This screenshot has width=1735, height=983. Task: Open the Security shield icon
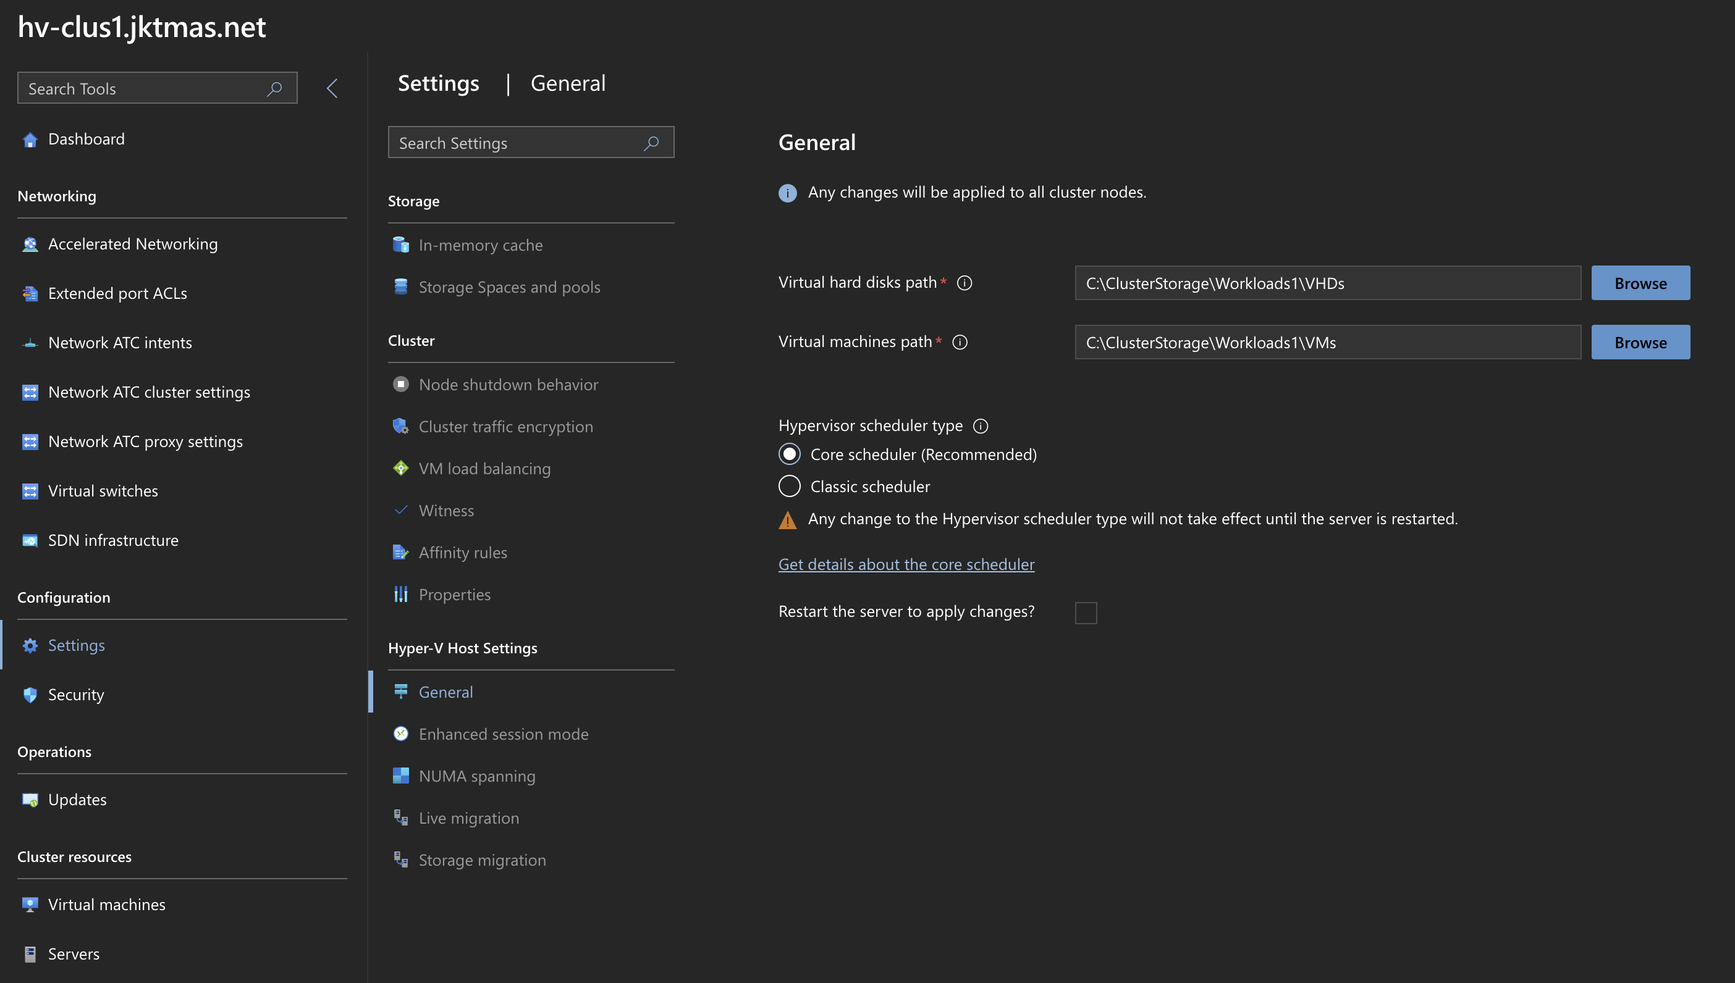[30, 695]
